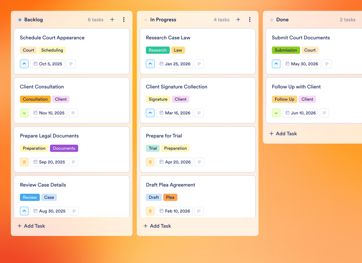Click the description icon on Follow Up with Client

click(x=324, y=113)
